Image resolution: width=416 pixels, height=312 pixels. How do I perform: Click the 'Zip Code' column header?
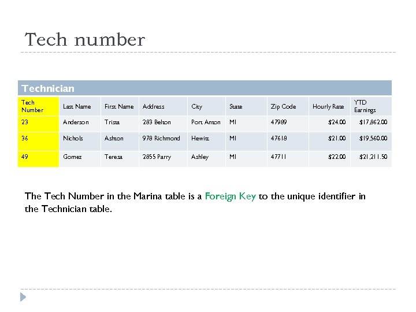(x=283, y=106)
